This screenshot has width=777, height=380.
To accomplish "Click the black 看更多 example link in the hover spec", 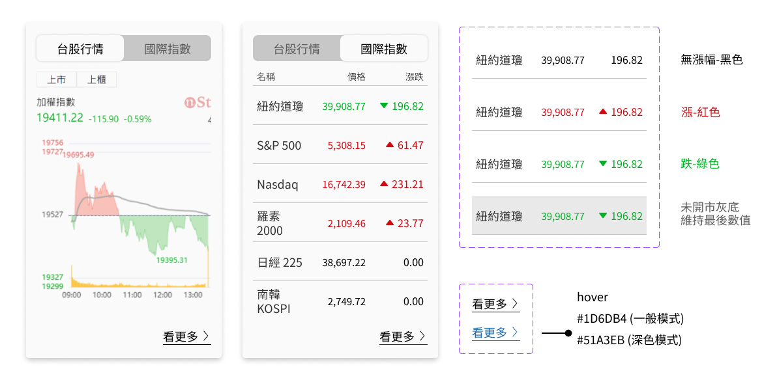I will coord(495,305).
